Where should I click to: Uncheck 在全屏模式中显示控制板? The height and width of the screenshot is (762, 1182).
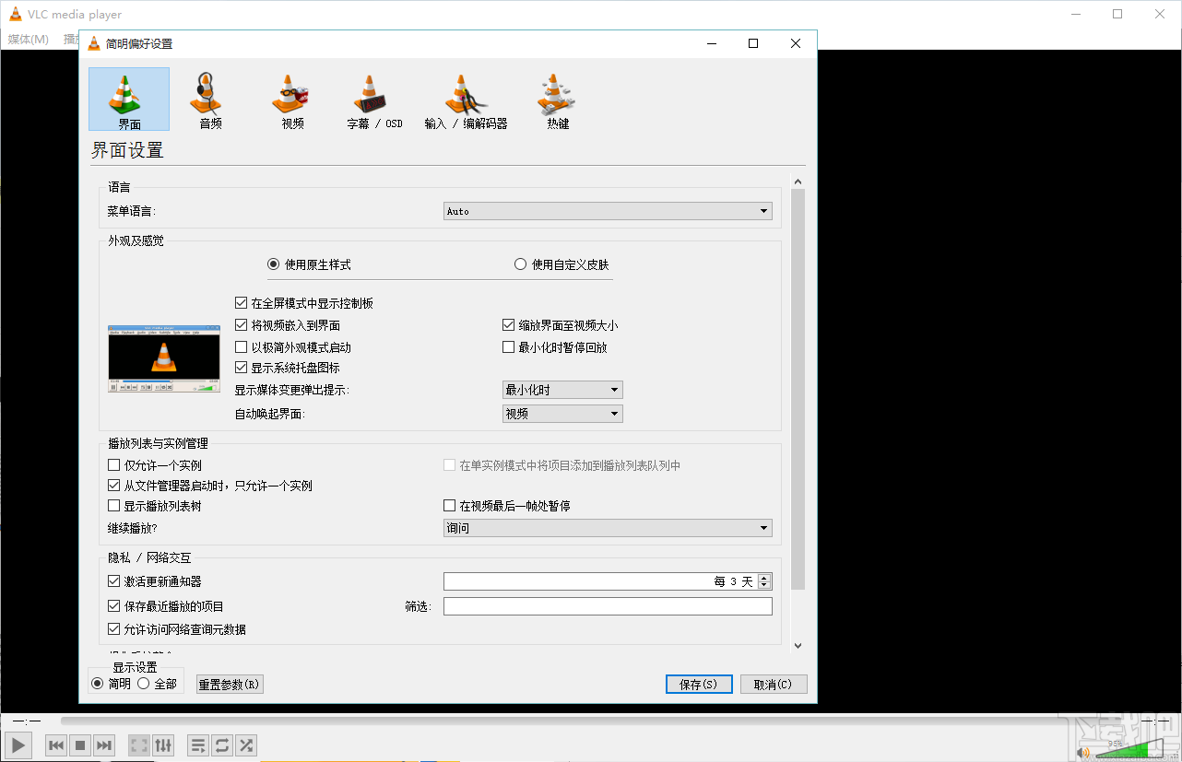pos(242,302)
